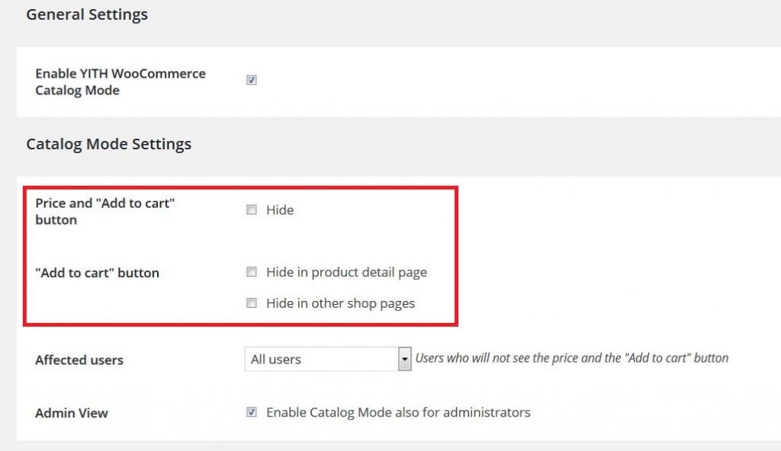
Task: Click the red highlighted box border
Action: pyautogui.click(x=240, y=188)
